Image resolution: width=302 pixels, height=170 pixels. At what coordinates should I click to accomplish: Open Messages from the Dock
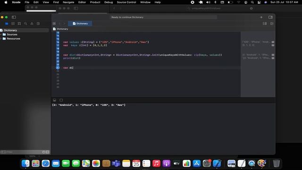[76, 163]
